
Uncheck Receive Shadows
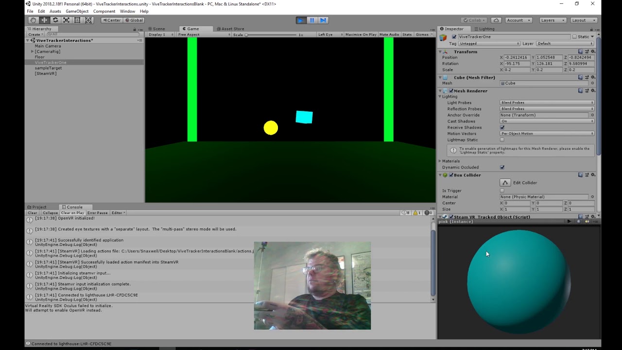click(x=502, y=127)
